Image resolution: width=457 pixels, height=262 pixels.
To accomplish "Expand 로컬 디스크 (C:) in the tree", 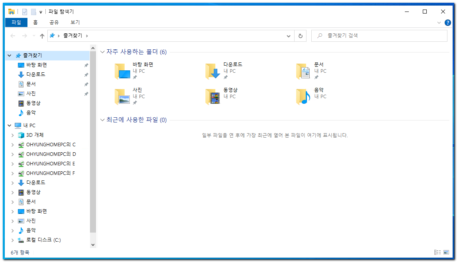I will pyautogui.click(x=12, y=240).
